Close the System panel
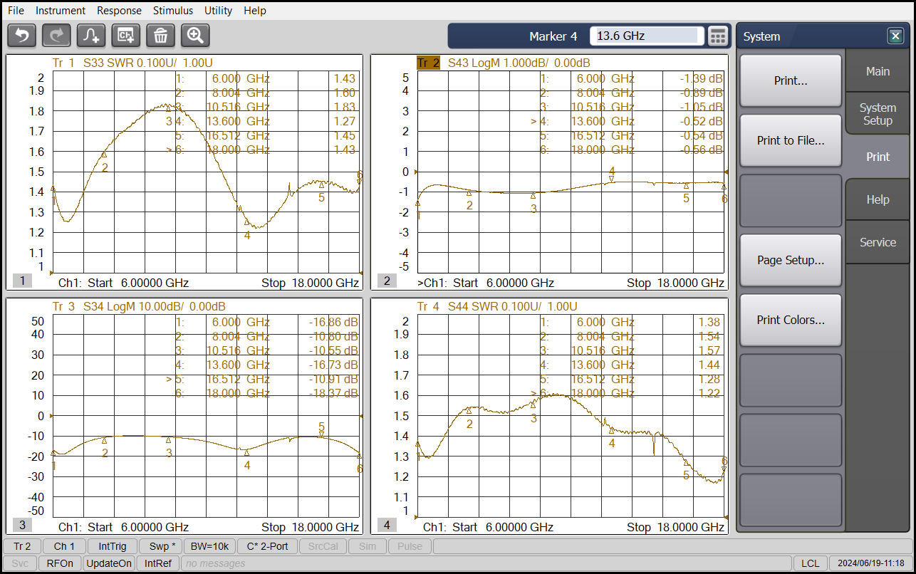 [895, 36]
